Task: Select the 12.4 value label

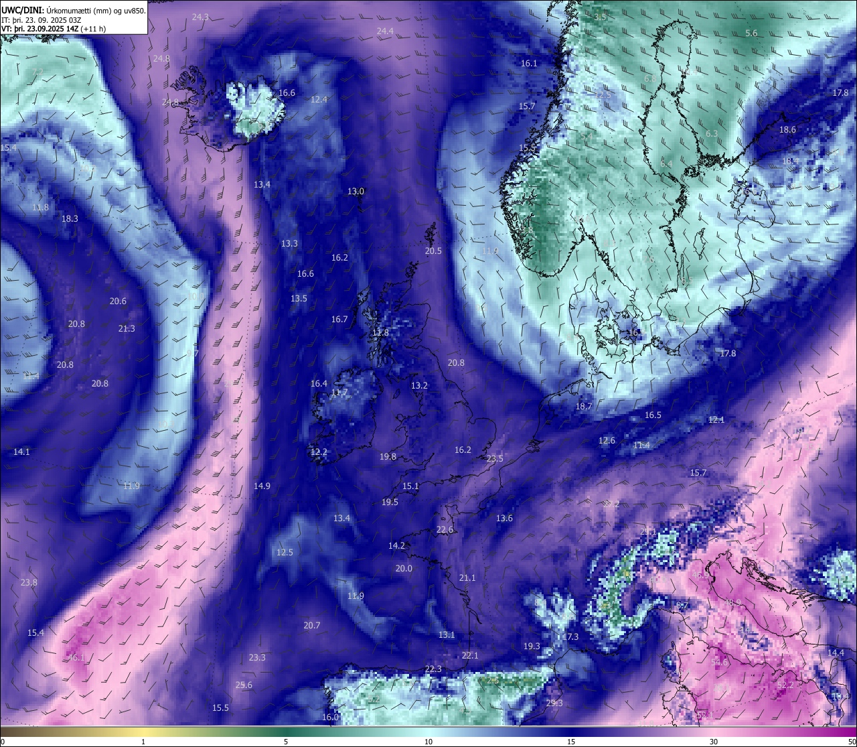Action: [x=319, y=99]
